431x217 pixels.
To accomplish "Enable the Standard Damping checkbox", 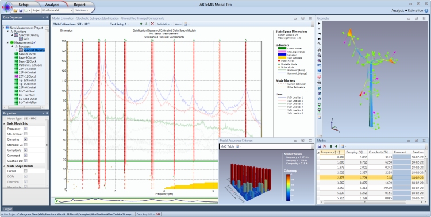I will 25,145.
